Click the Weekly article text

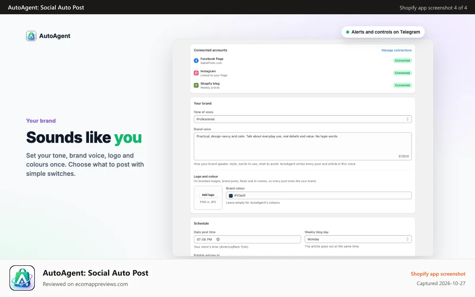coord(210,88)
